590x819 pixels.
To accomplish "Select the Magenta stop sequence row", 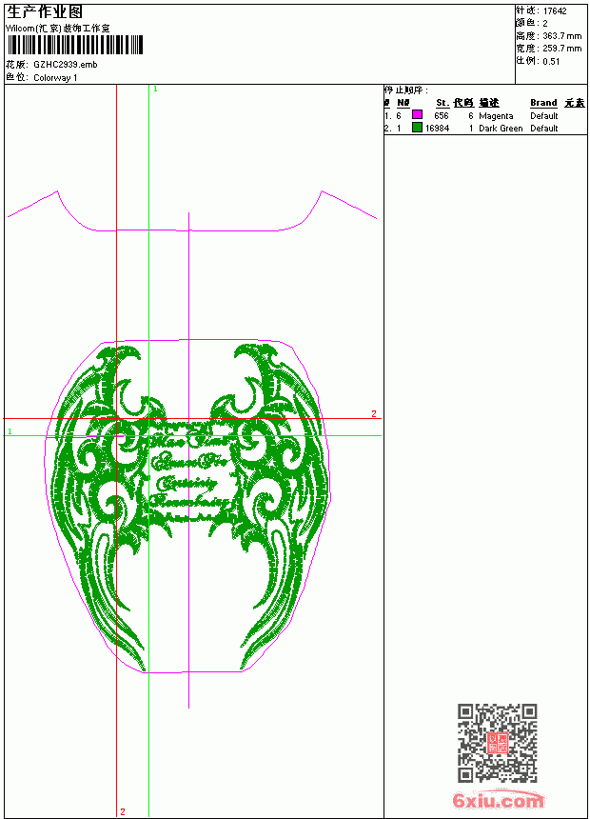I will (485, 115).
